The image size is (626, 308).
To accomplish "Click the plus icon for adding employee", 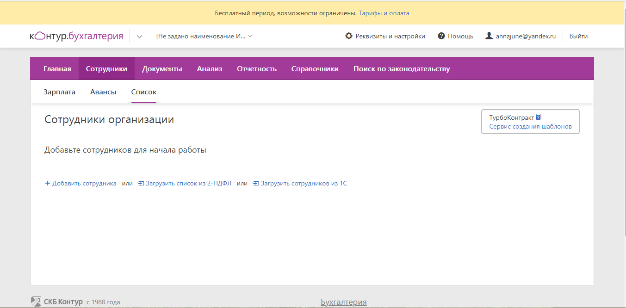I will 47,183.
